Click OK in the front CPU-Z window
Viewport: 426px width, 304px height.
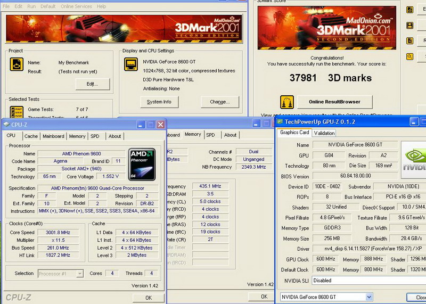point(149,298)
